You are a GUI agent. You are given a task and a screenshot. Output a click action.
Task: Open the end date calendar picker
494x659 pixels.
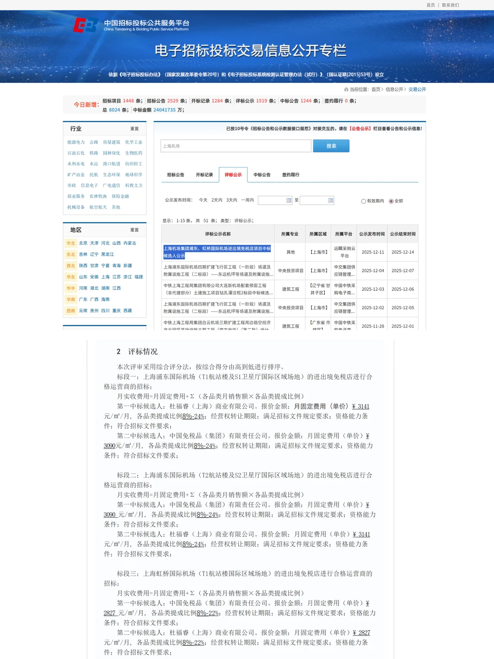pyautogui.click(x=331, y=200)
